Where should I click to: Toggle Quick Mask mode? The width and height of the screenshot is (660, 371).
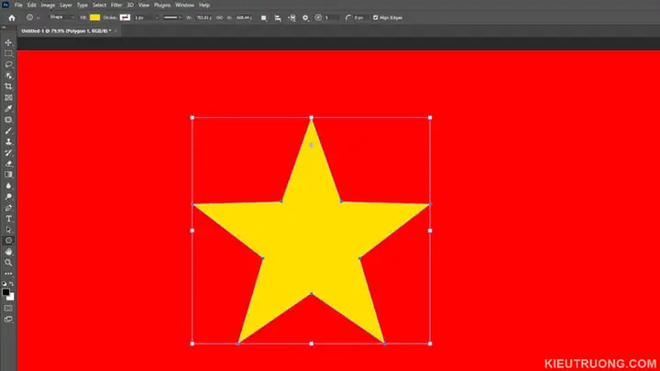8,309
